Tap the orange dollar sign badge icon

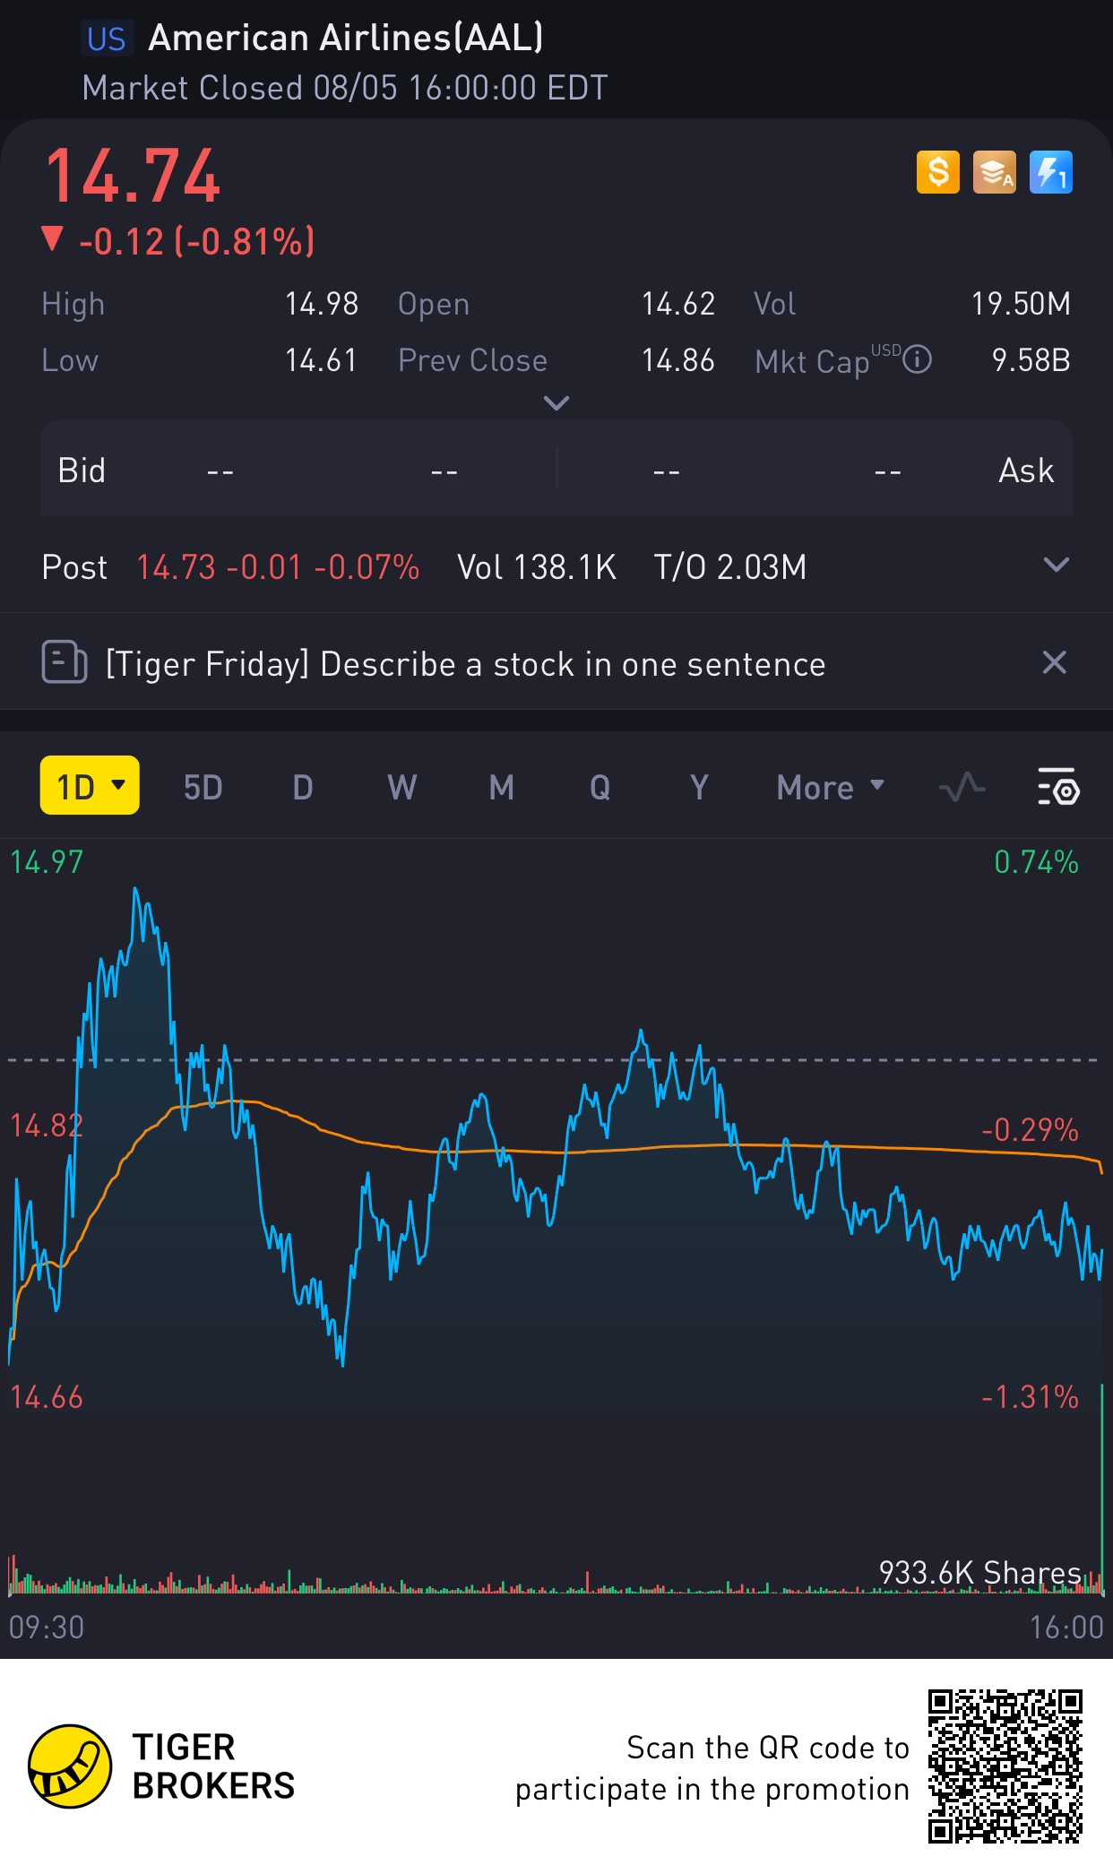click(x=937, y=172)
